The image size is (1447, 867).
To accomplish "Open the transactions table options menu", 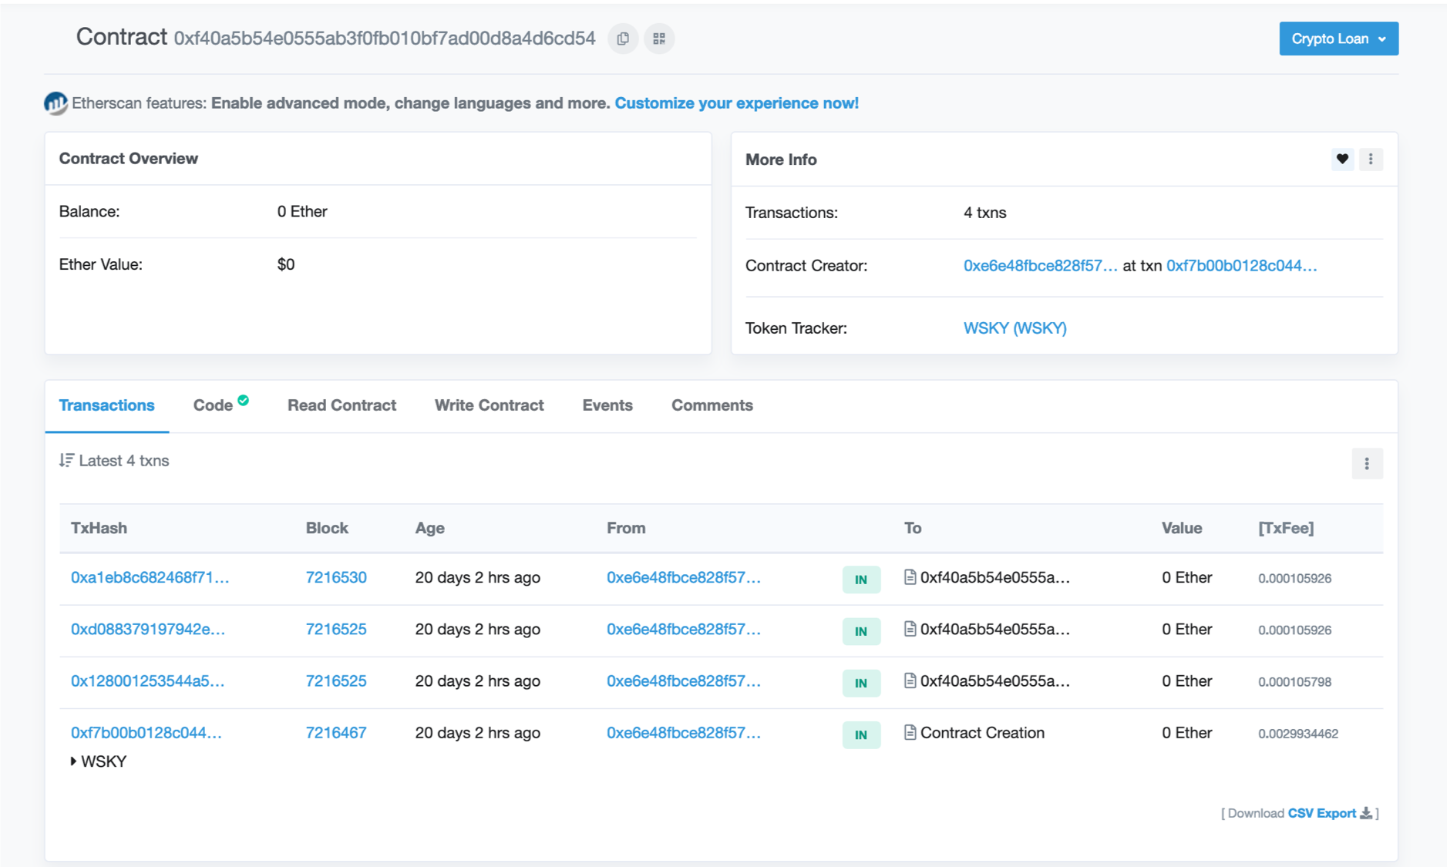I will 1367,464.
